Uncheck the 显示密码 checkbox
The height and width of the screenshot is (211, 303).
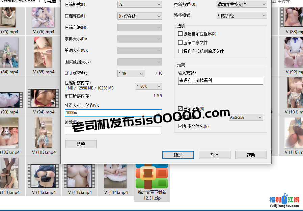click(x=180, y=108)
